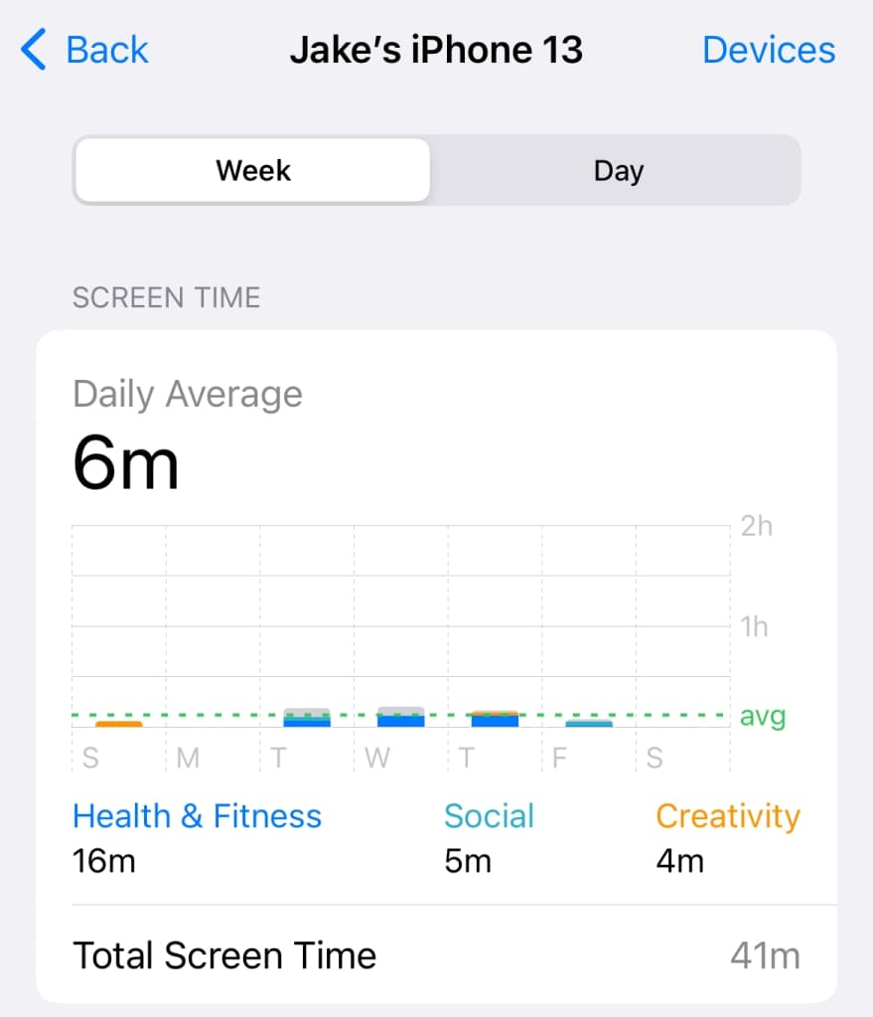Tap the Creativity category label

point(728,816)
